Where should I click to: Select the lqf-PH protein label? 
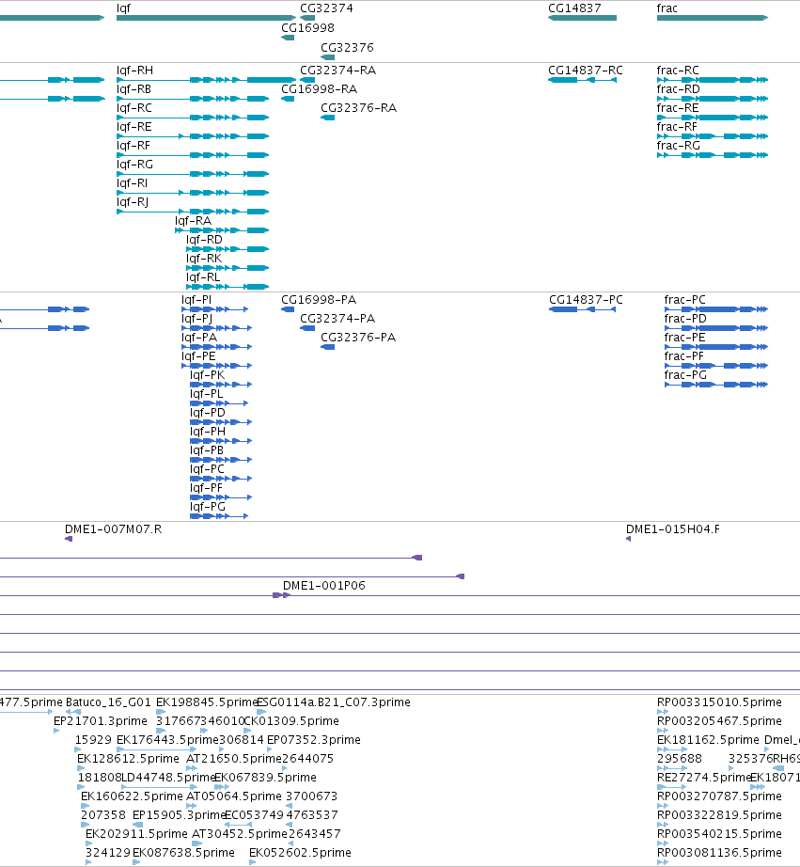[x=208, y=432]
